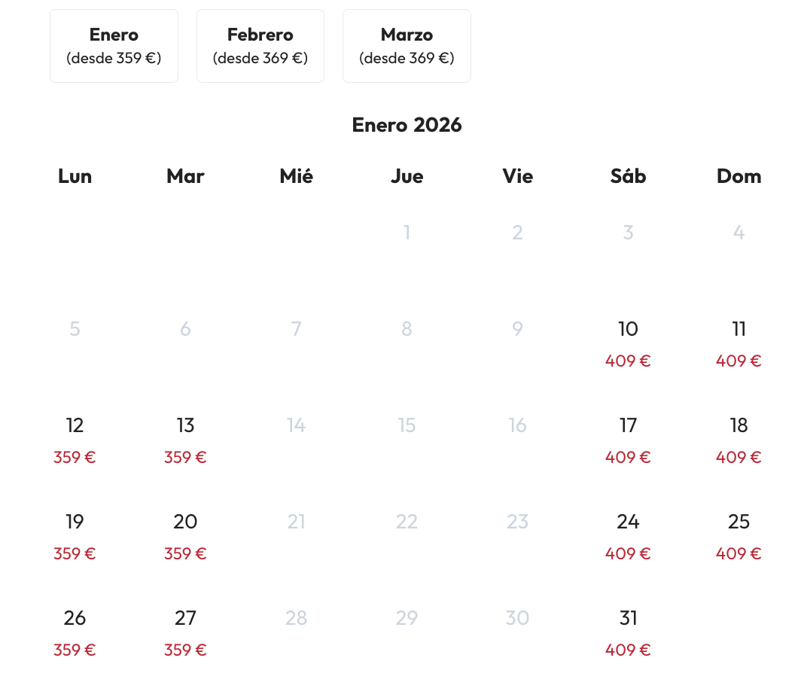Click the Enero 2026 calendar heading
The height and width of the screenshot is (676, 804).
[x=407, y=125]
